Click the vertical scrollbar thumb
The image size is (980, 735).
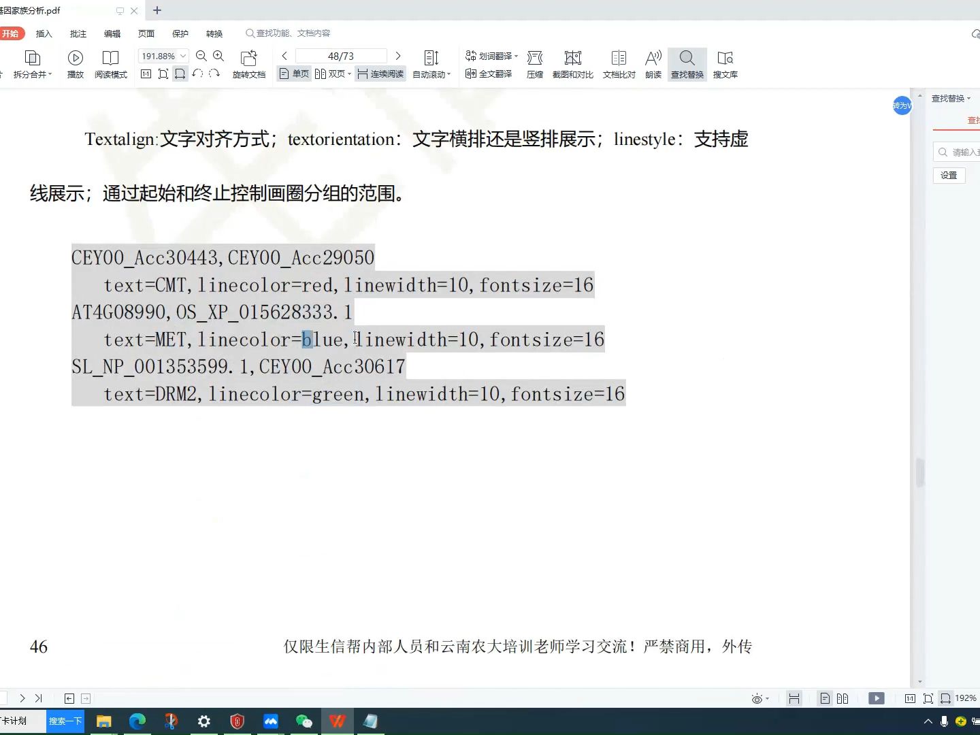920,472
